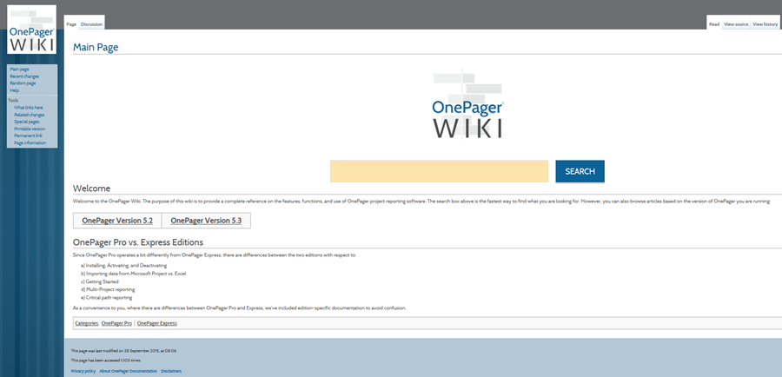Viewport: 782px width, 377px height.
Task: Click the blue SEARCH button
Action: coord(580,171)
